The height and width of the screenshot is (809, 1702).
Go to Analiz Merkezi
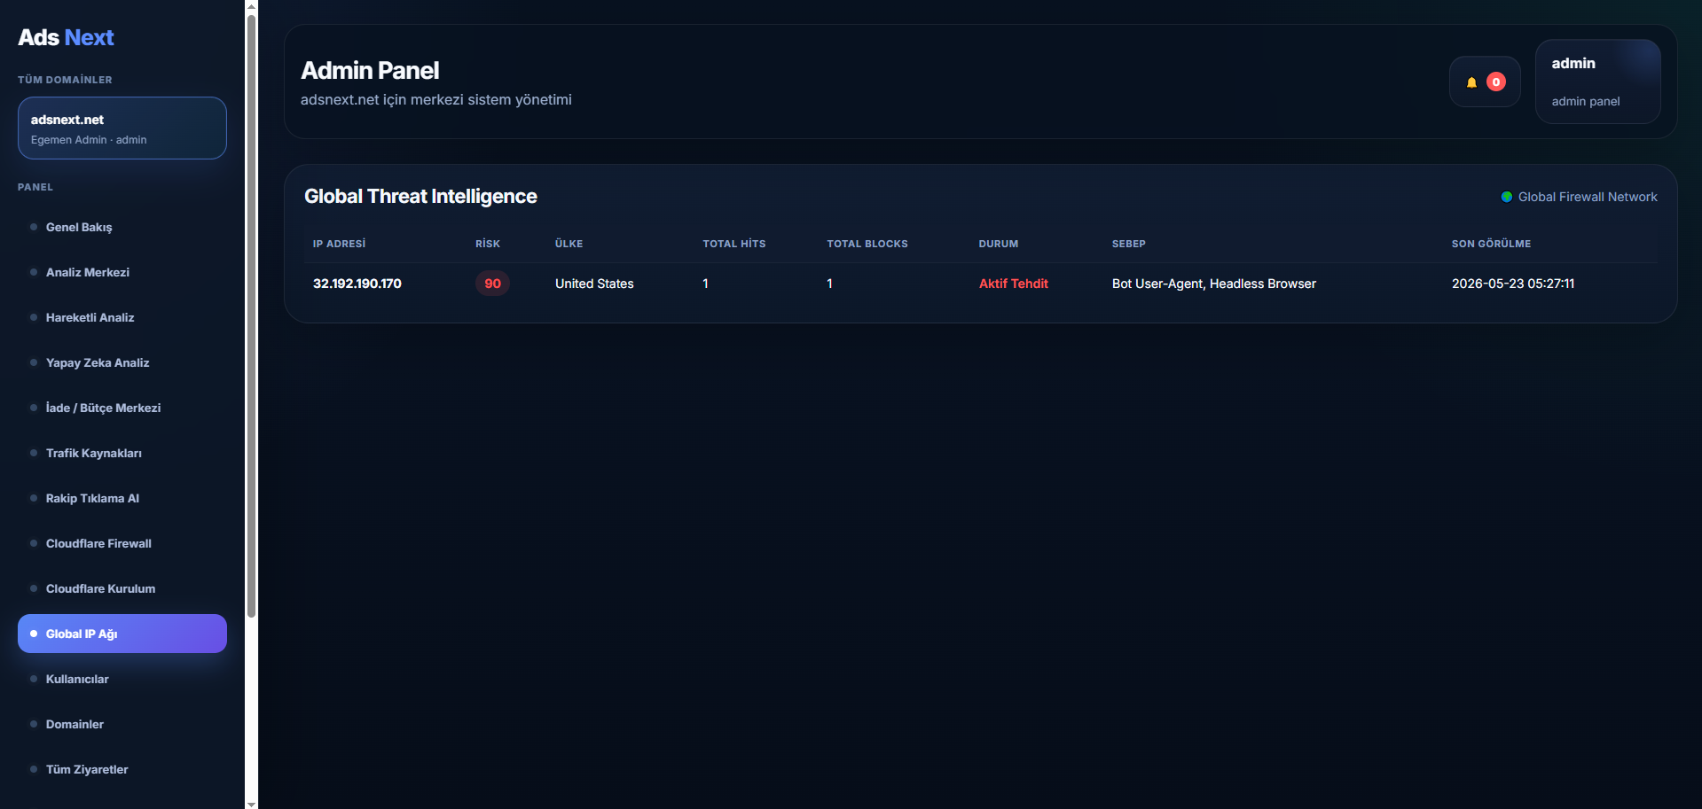tap(122, 272)
